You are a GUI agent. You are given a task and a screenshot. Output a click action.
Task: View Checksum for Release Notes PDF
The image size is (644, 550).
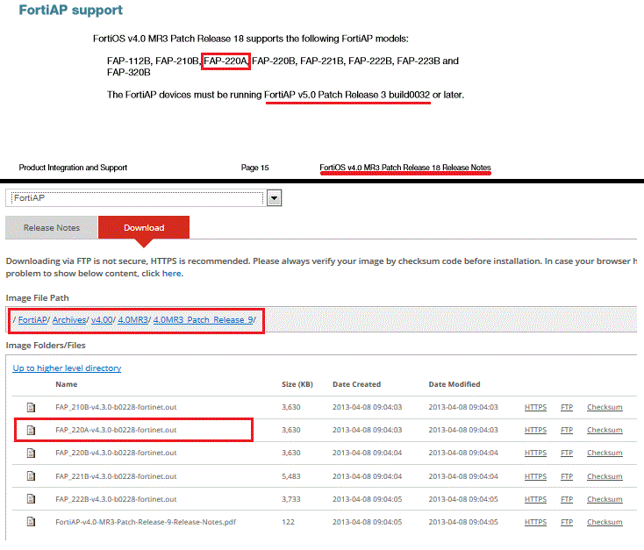[605, 522]
